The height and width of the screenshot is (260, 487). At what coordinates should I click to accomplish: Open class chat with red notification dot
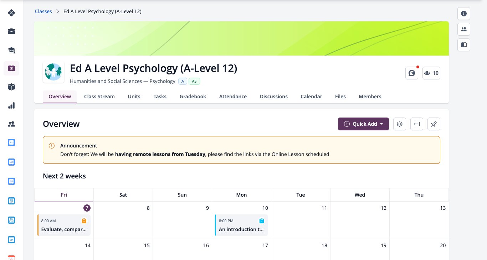[412, 73]
